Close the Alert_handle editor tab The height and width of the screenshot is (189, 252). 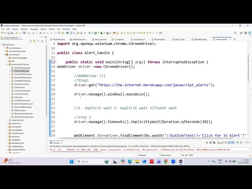(230, 39)
